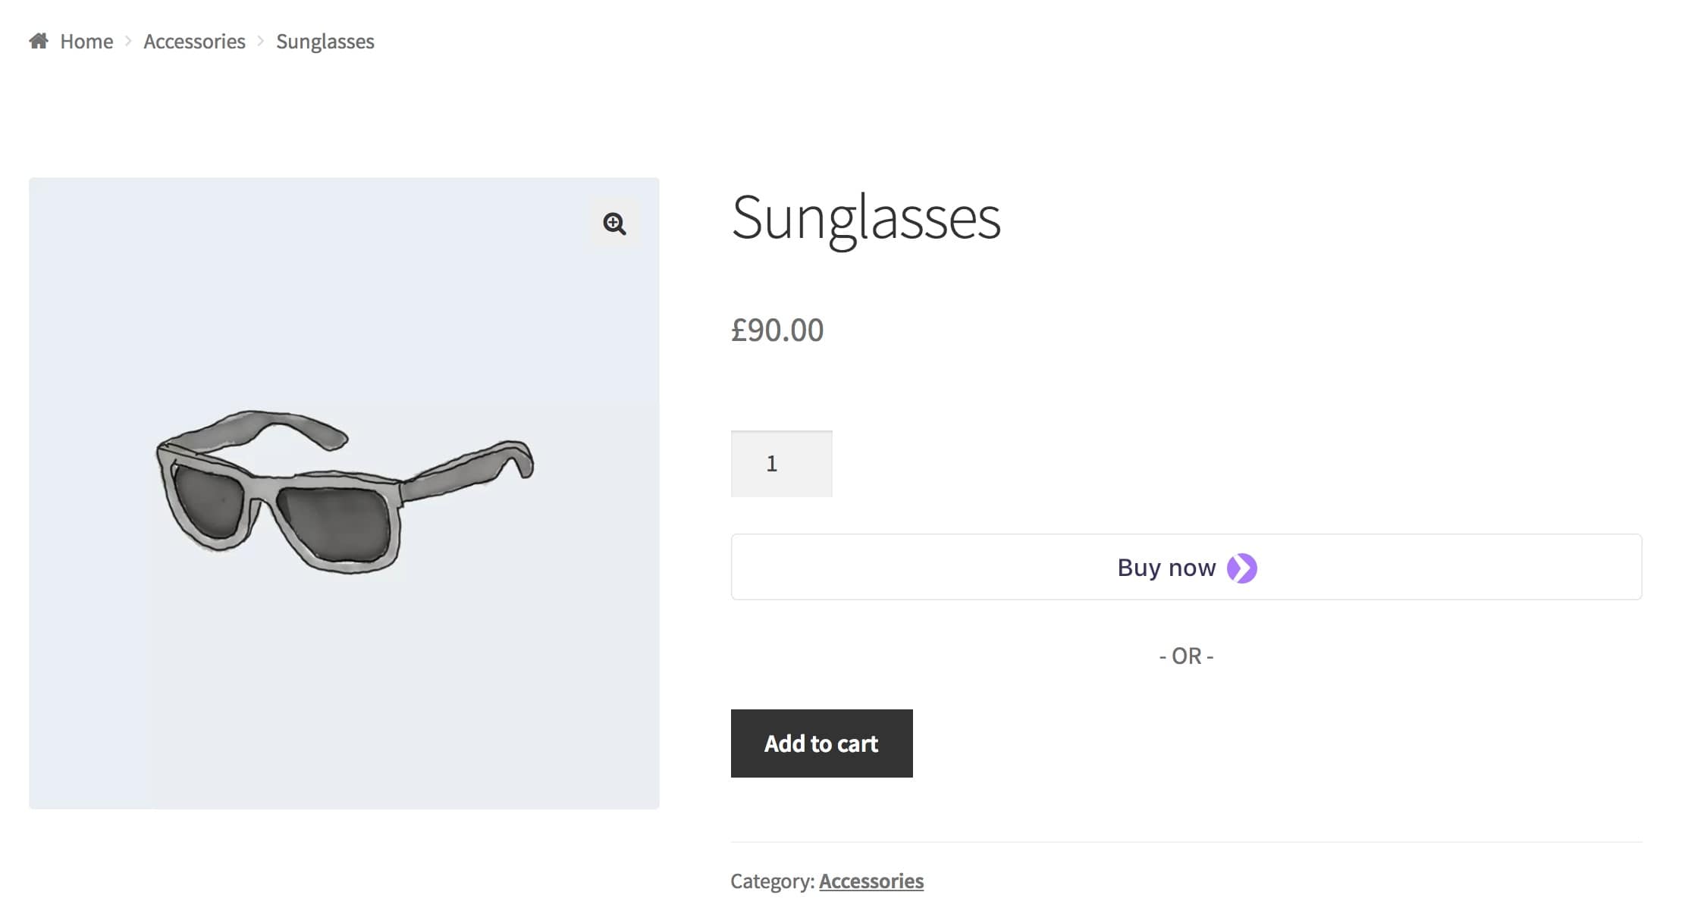
Task: Click the horizontal divider above Category
Action: pos(1186,842)
